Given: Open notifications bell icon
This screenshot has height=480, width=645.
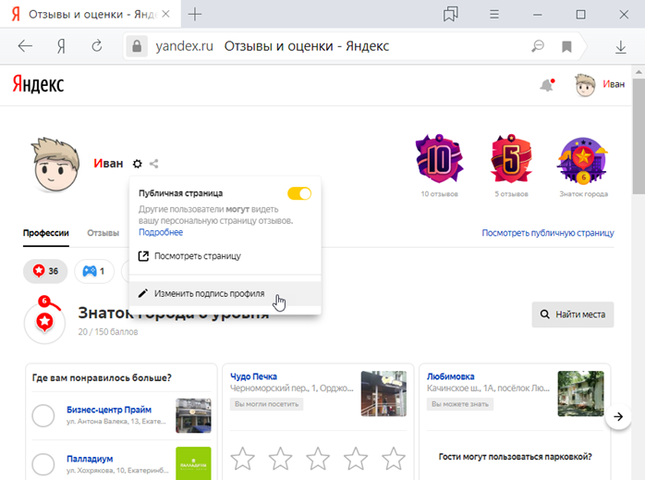Looking at the screenshot, I should tap(547, 85).
